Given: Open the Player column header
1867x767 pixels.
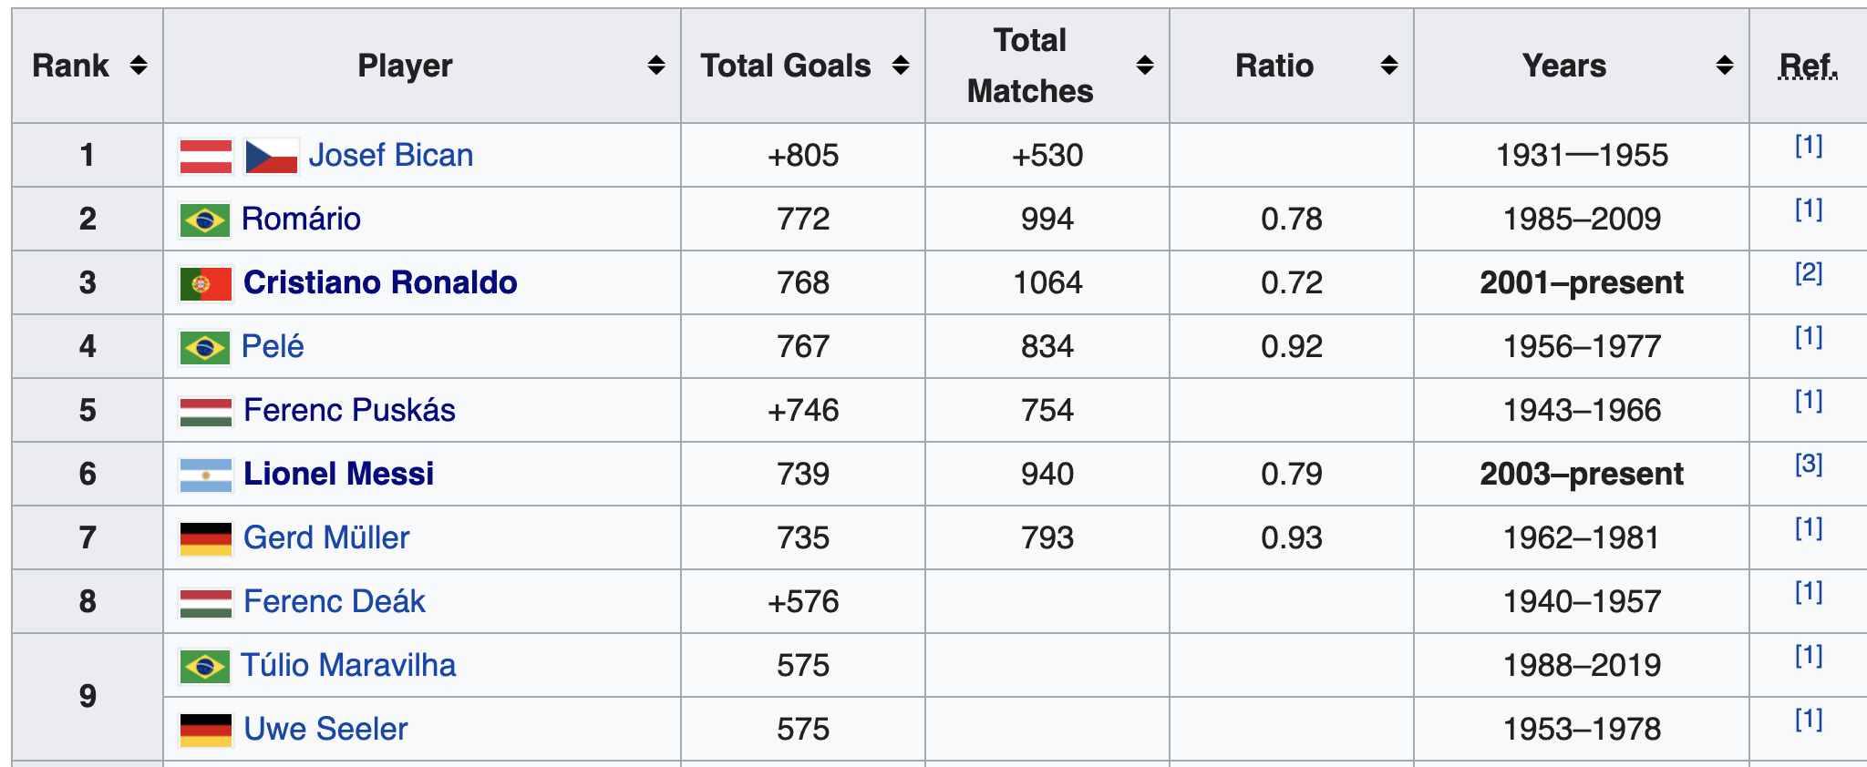Looking at the screenshot, I should click(405, 65).
